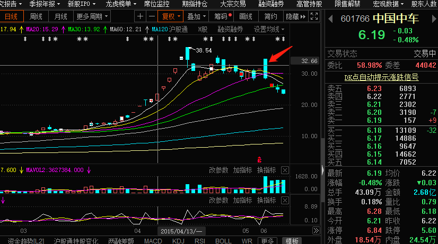Click the 沪股通 label

pos(178,29)
